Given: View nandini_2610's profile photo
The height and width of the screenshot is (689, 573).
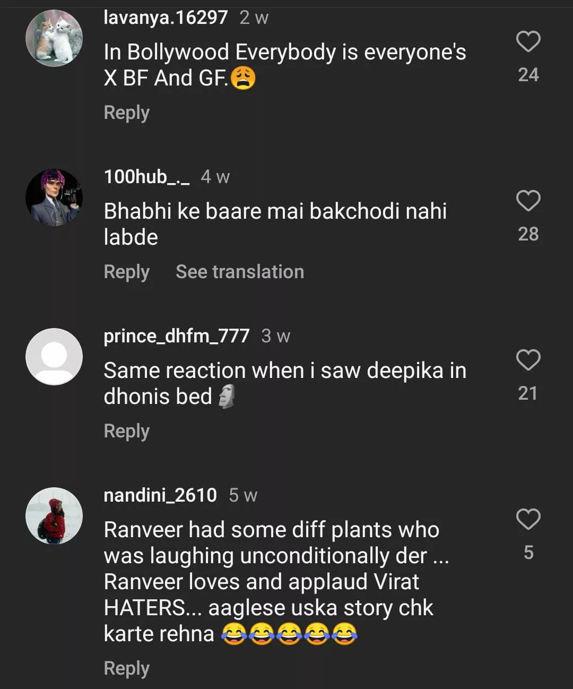Looking at the screenshot, I should point(54,516).
